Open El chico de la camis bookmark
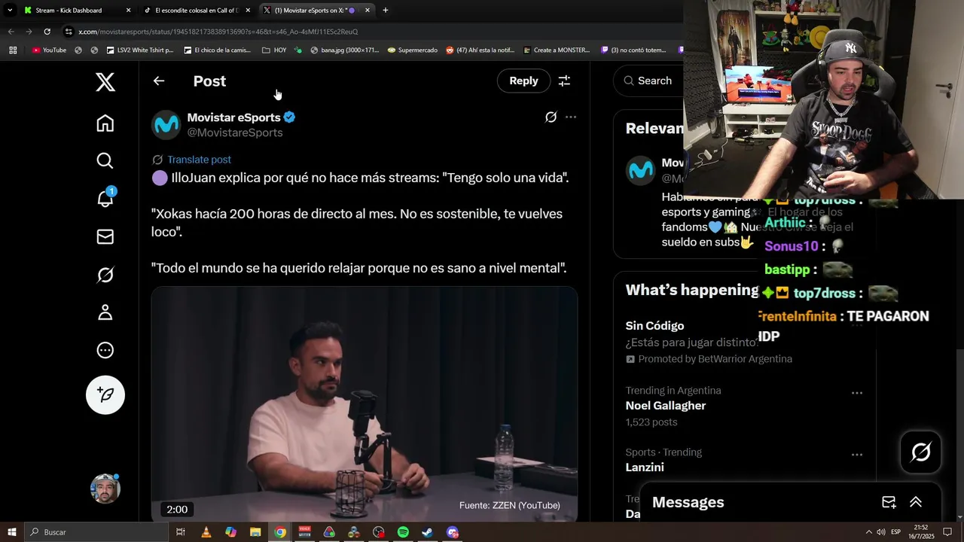The width and height of the screenshot is (964, 542). click(x=218, y=50)
